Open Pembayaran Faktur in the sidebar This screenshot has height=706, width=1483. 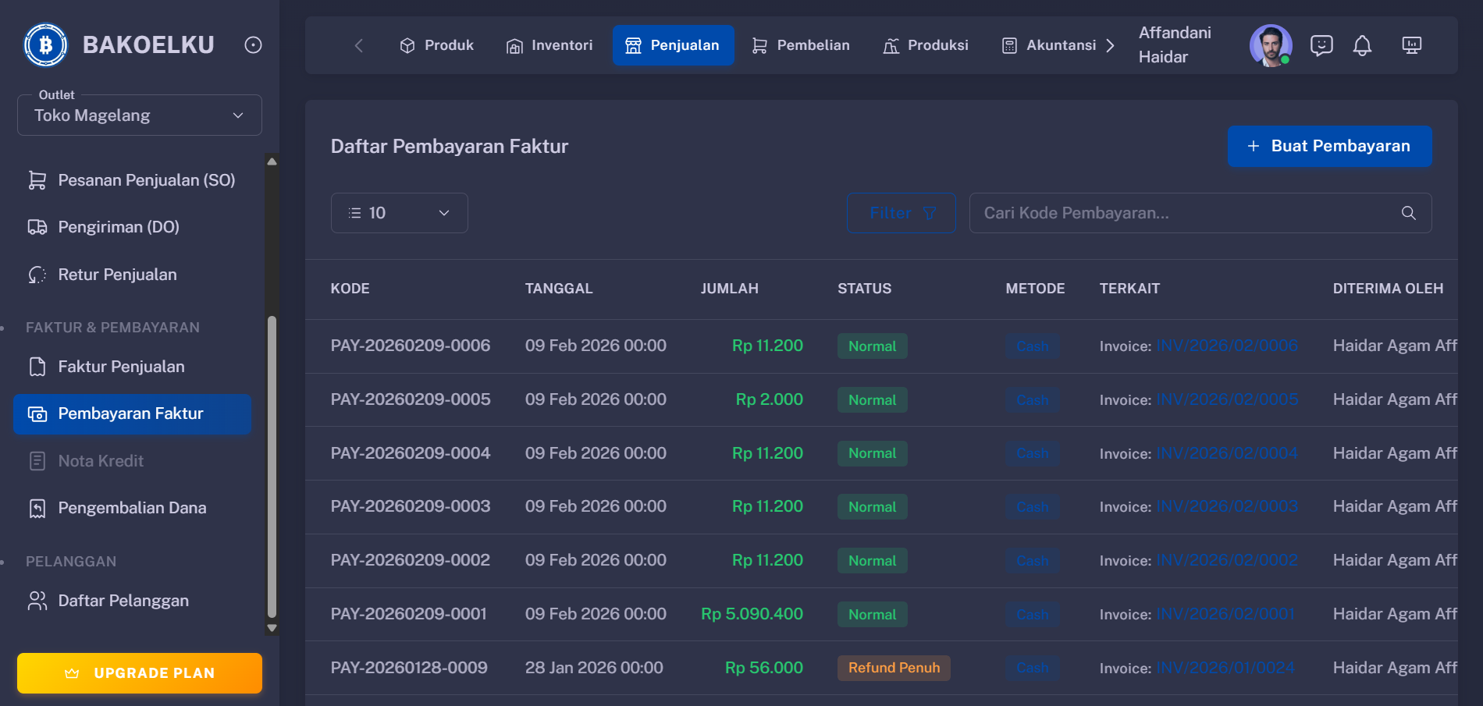130,413
